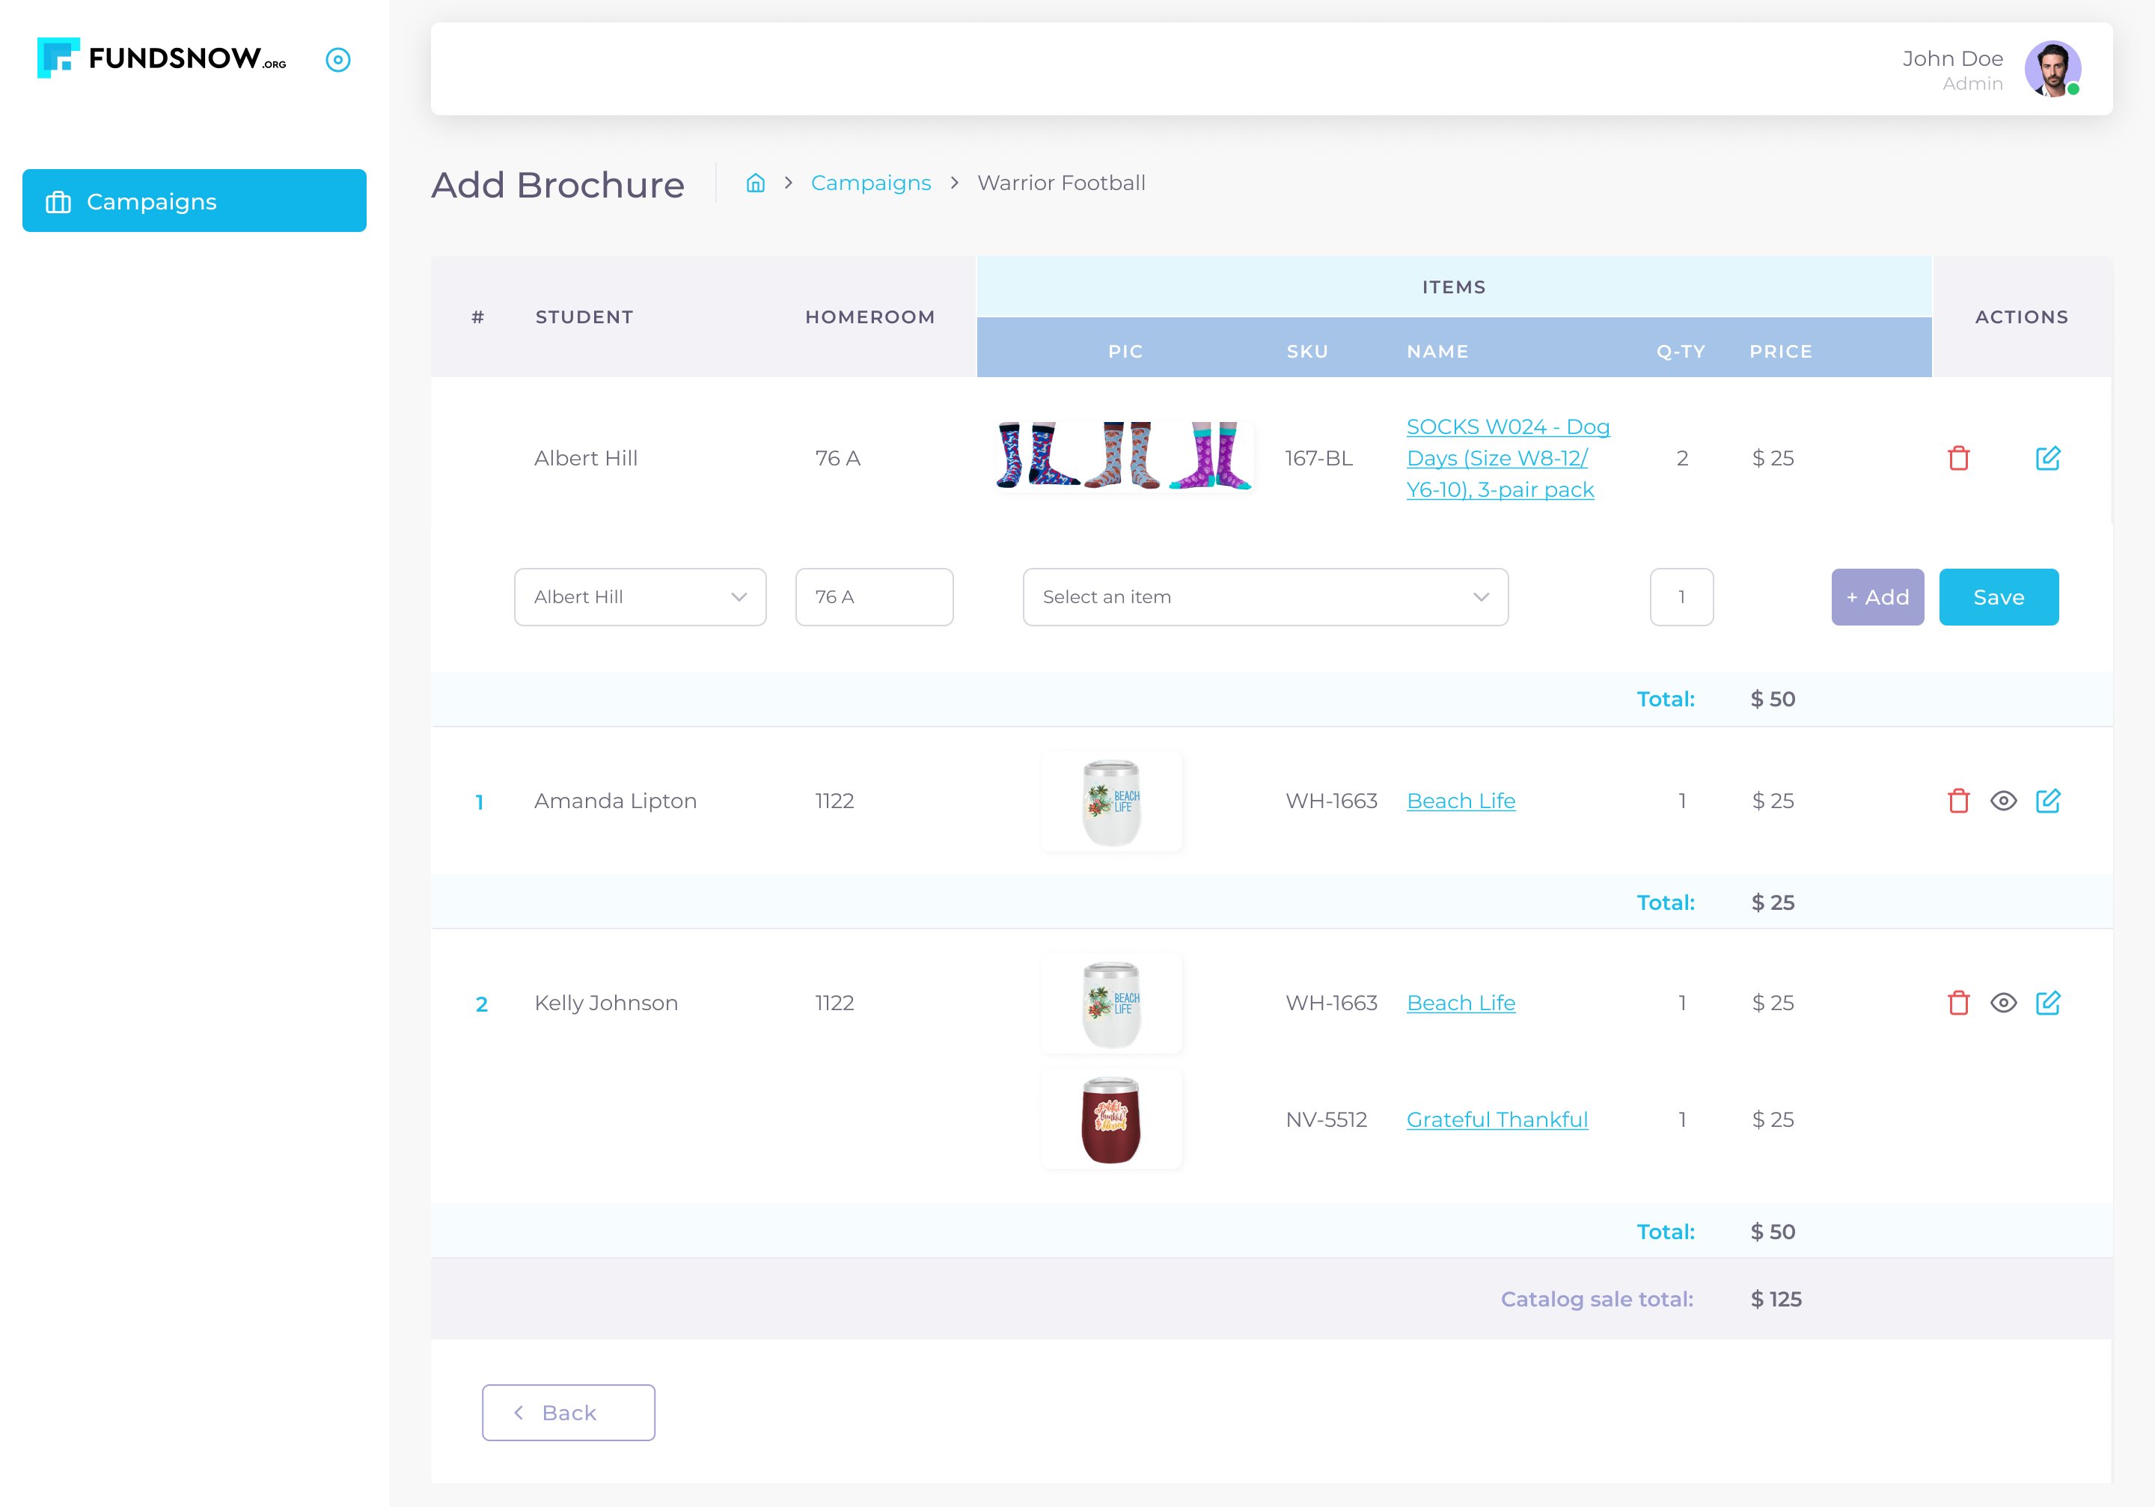
Task: Edit Amanda Lipton's order with pencil icon
Action: (x=2047, y=801)
